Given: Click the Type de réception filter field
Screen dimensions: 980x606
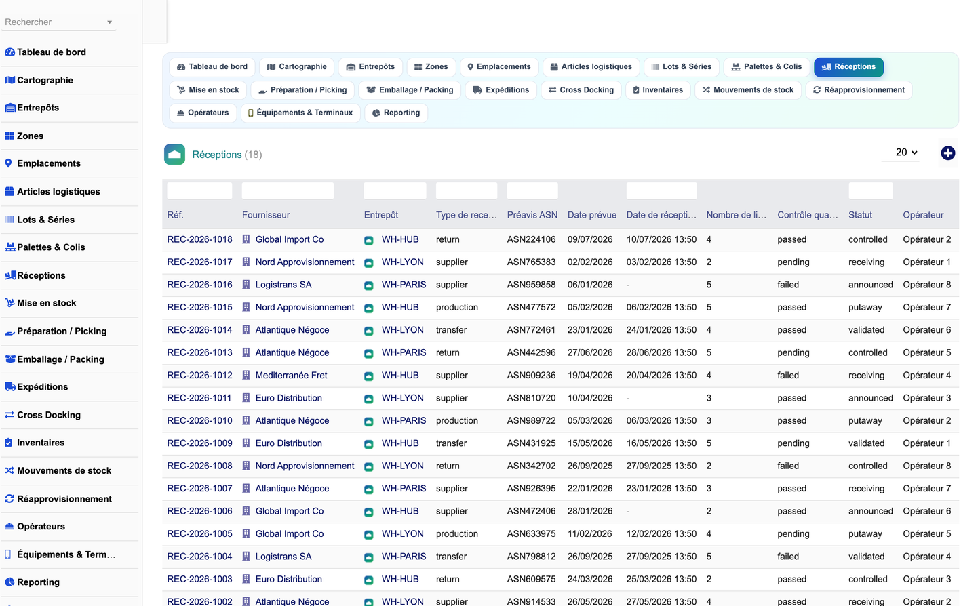Looking at the screenshot, I should point(467,190).
